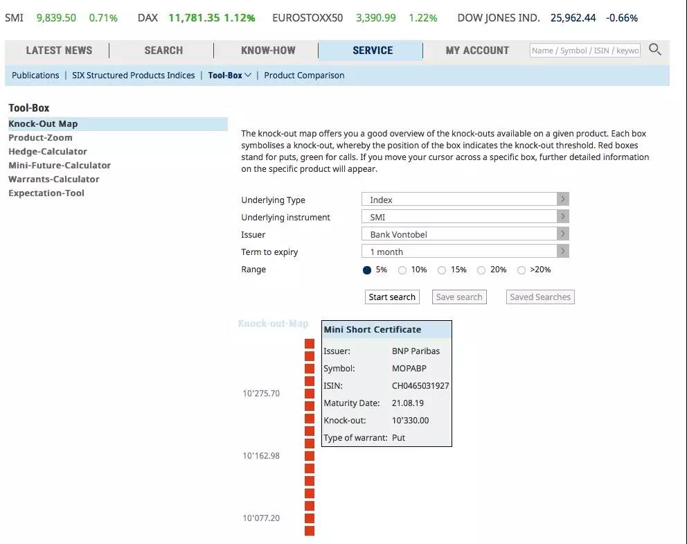Choose the >20% range radio button
This screenshot has width=687, height=544.
[521, 270]
